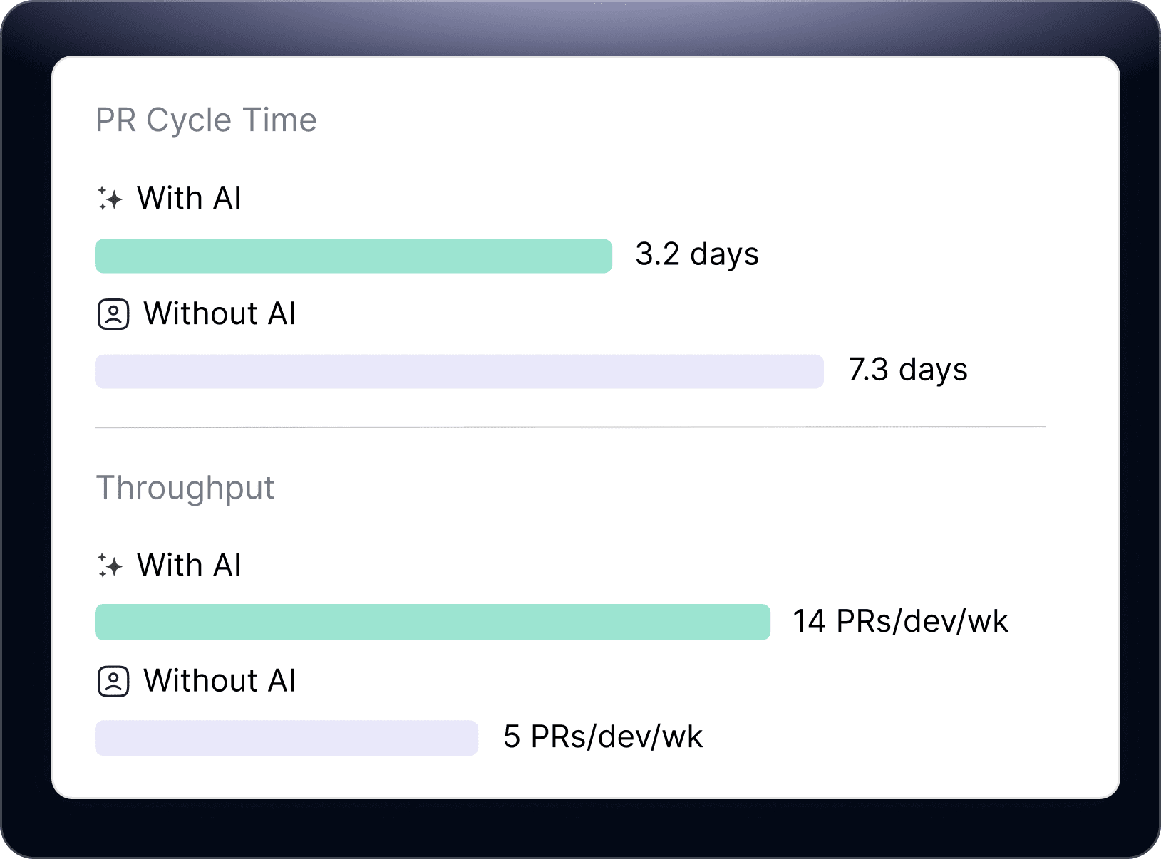This screenshot has height=859, width=1161.
Task: Click the lavender 5 PRs/dev/wk bar
Action: 286,738
